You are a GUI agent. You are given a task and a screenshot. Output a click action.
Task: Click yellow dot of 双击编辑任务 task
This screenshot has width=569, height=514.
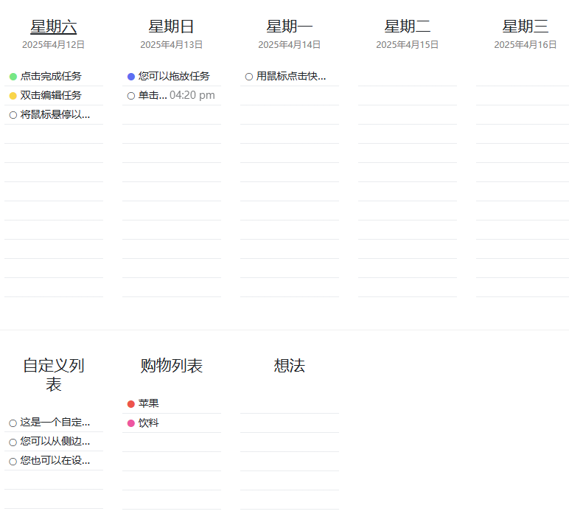pyautogui.click(x=13, y=96)
